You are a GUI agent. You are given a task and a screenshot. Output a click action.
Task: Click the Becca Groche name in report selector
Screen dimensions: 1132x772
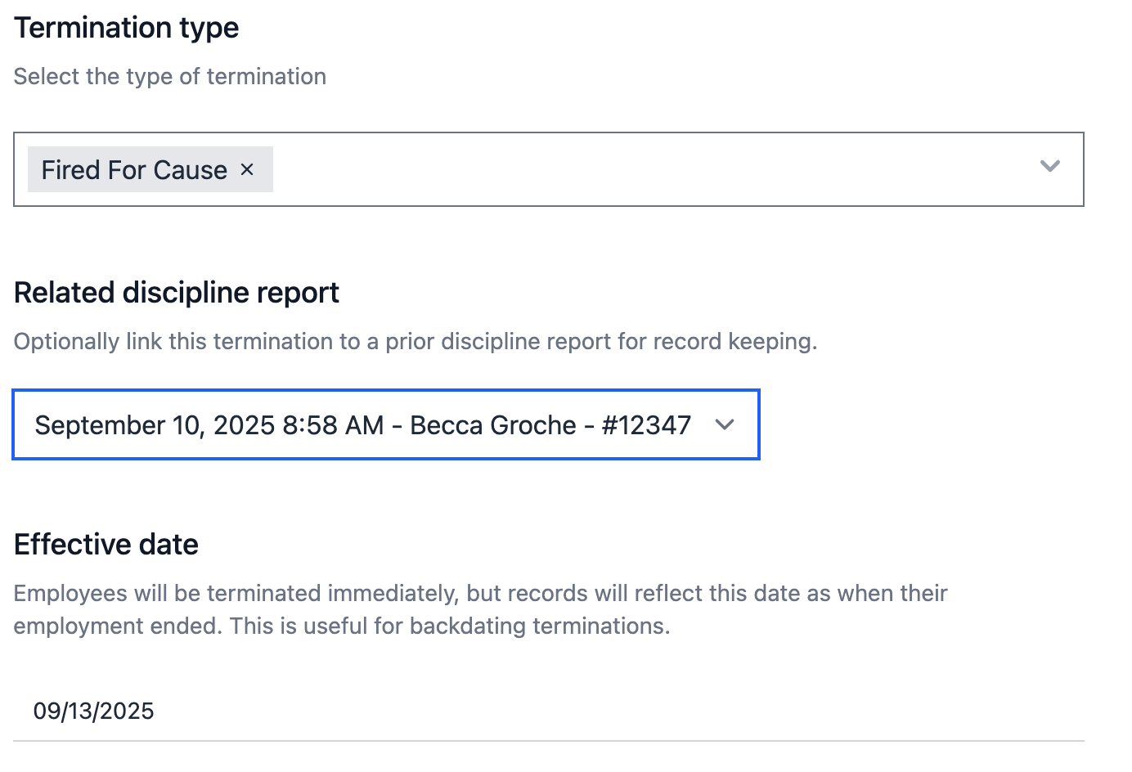(493, 425)
